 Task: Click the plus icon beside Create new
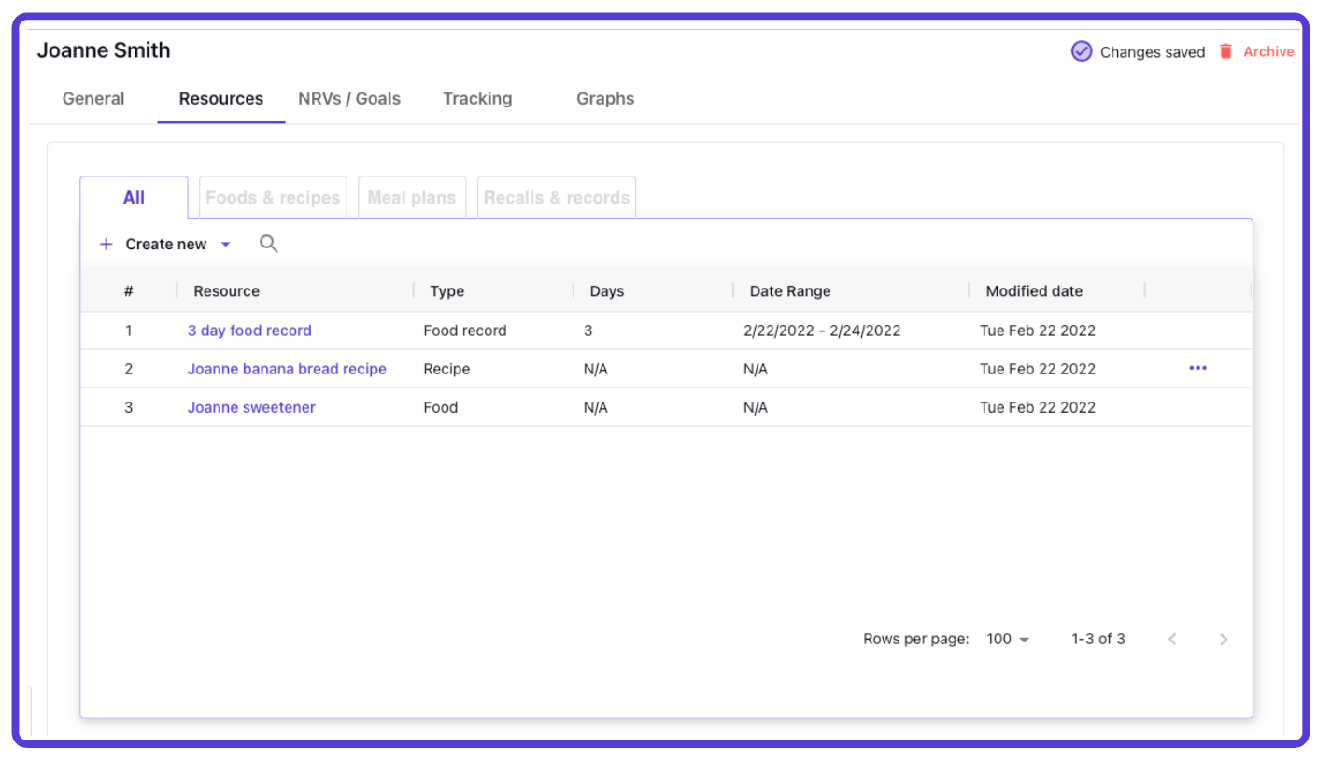(106, 244)
